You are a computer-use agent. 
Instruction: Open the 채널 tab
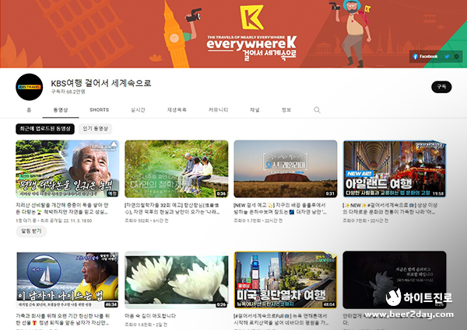click(255, 110)
